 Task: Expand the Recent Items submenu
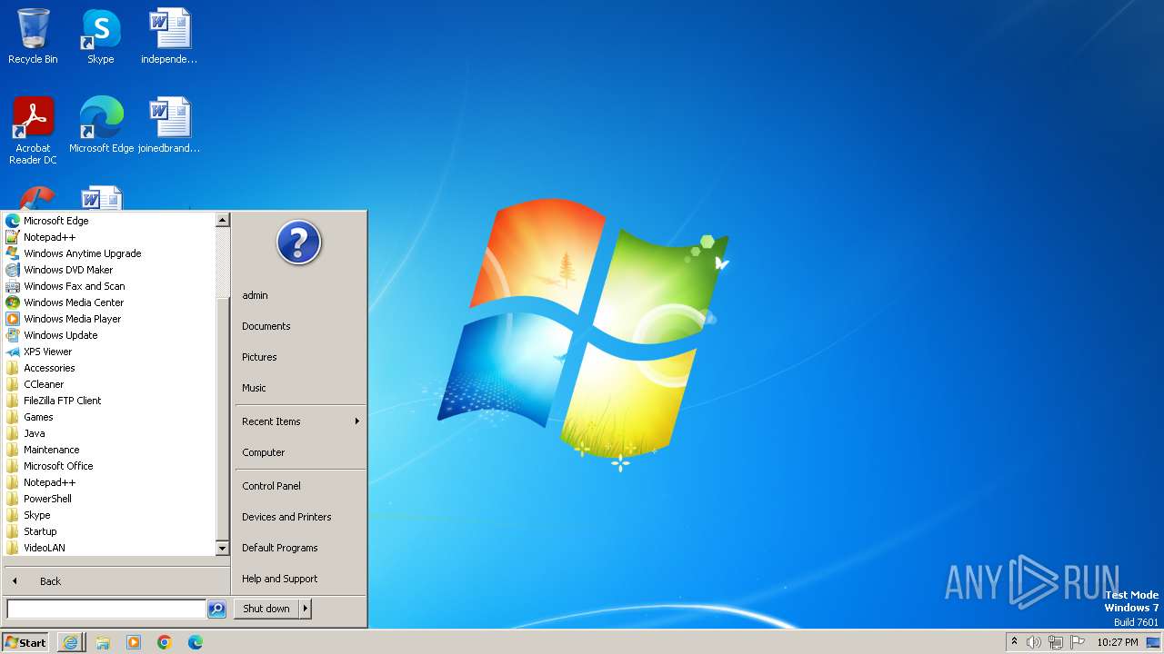(x=300, y=421)
